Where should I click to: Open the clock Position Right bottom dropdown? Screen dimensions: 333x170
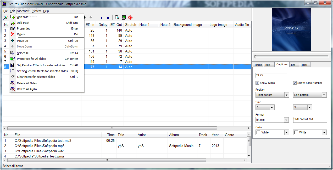272,95
